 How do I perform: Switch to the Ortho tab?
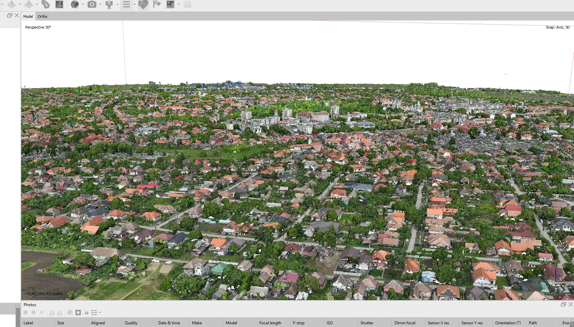click(x=42, y=16)
